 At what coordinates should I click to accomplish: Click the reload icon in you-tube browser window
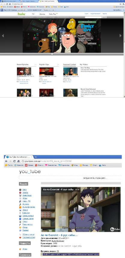(x=14, y=161)
